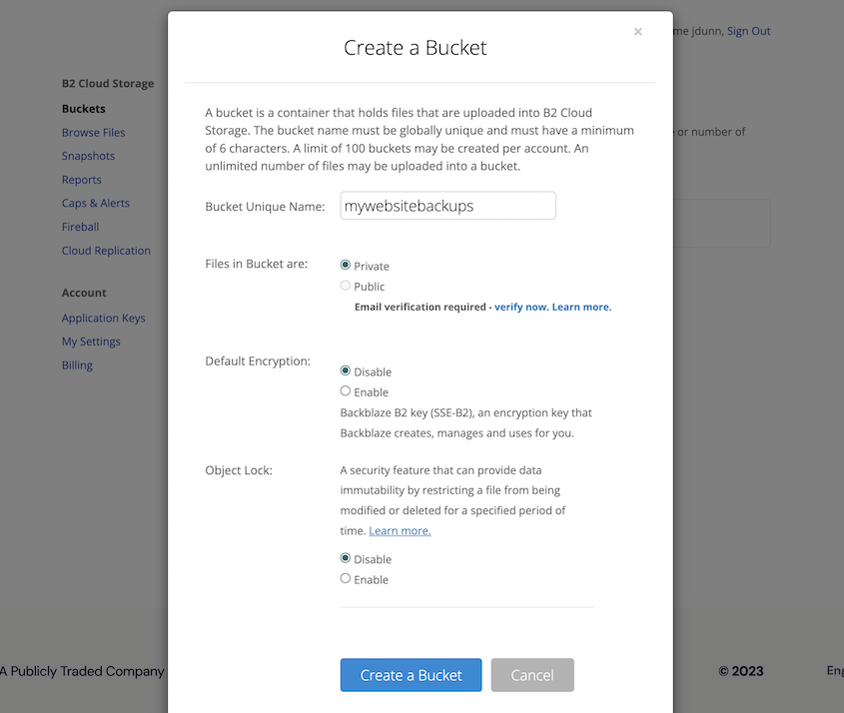This screenshot has height=713, width=844.
Task: Sign Out of the jdunn account
Action: (749, 31)
